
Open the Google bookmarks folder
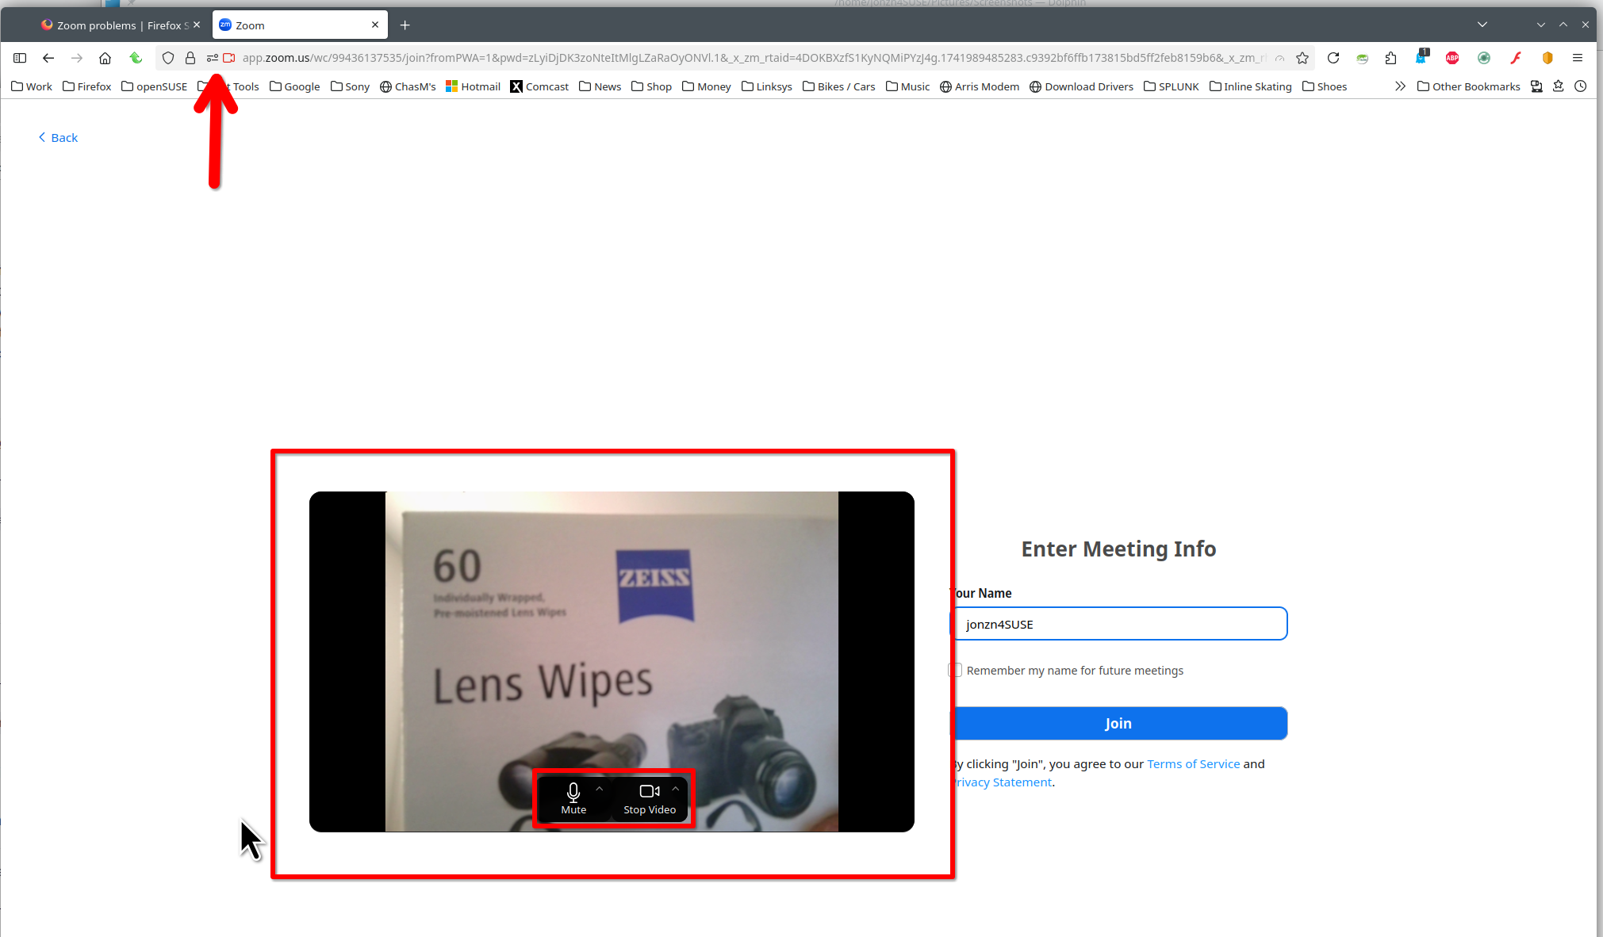tap(295, 86)
